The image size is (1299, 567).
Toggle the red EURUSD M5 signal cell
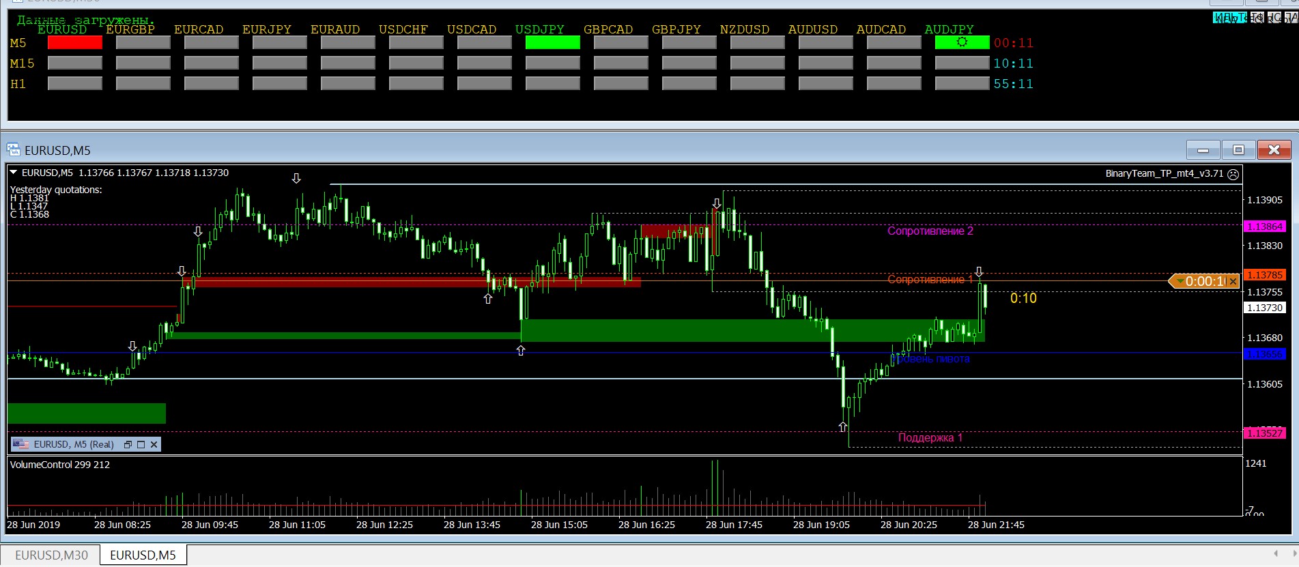click(x=75, y=43)
